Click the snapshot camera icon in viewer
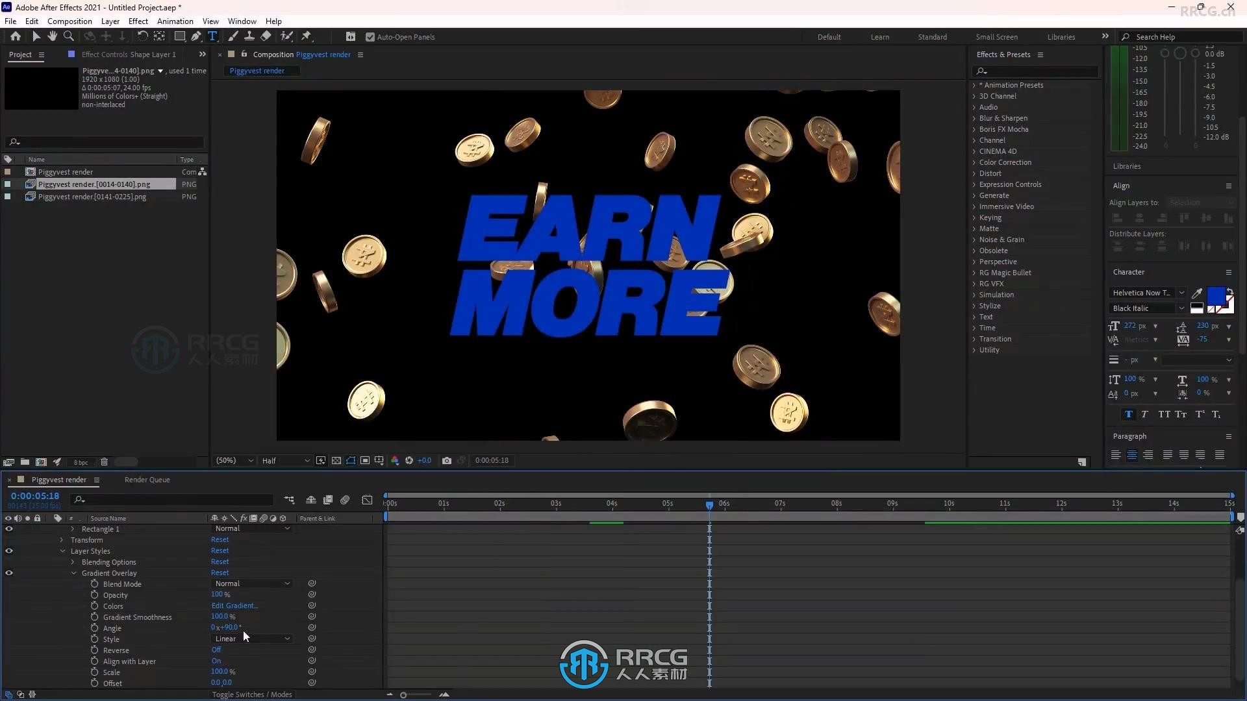This screenshot has height=701, width=1247. [447, 461]
